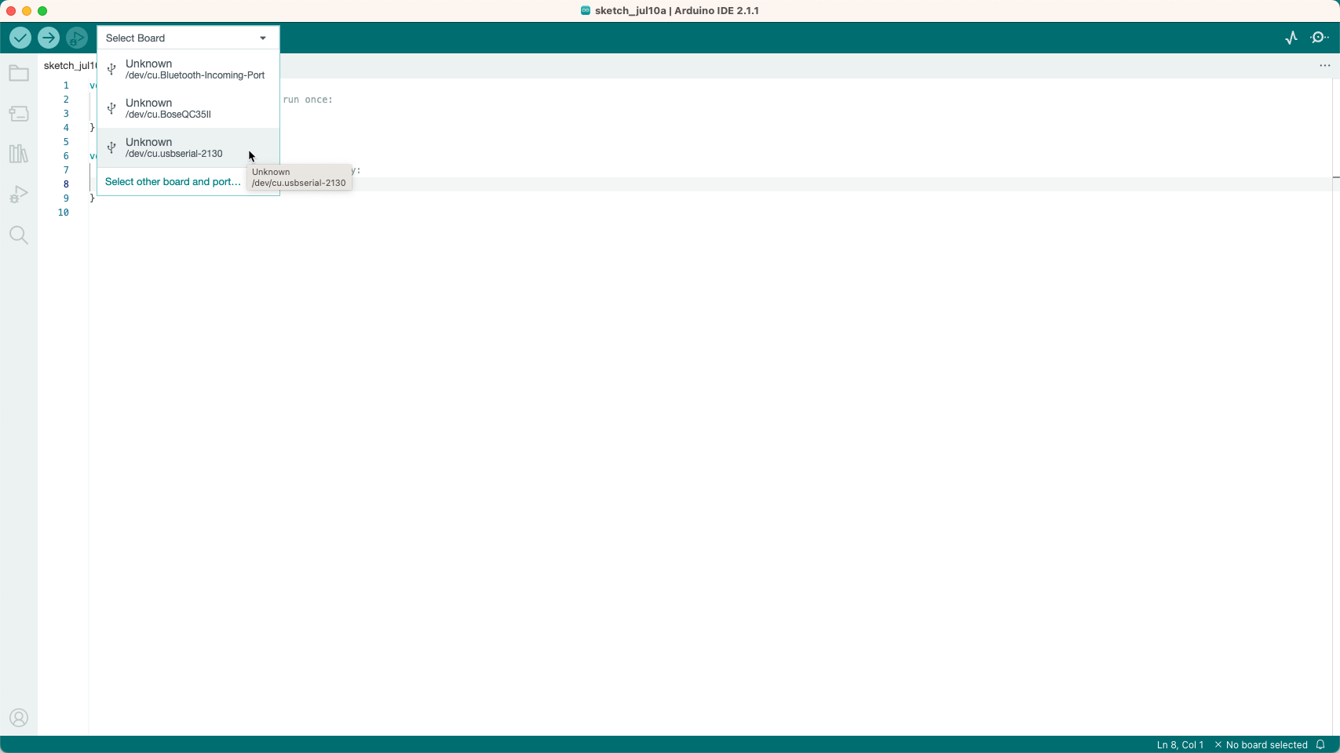
Task: Click the Ln 8, Col 1 indicator
Action: 1180,744
